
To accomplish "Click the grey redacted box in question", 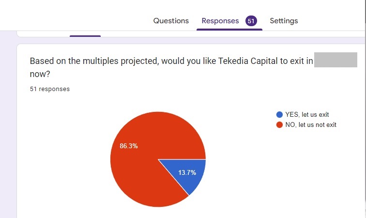I will coord(335,60).
